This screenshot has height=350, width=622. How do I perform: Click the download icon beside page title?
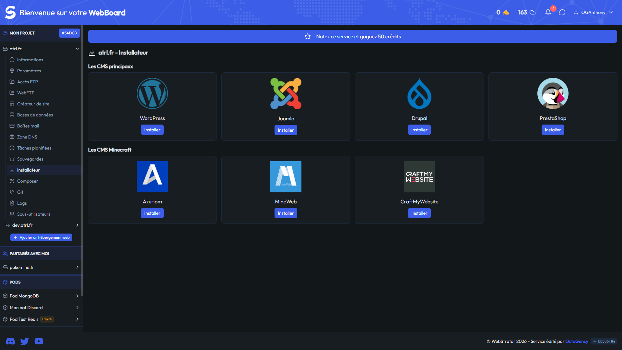pyautogui.click(x=92, y=53)
